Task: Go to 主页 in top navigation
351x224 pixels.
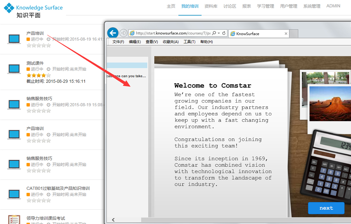Action: coord(171,6)
